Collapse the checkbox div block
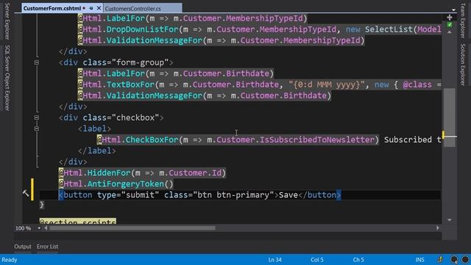Viewport: 471px width, 265px height. [x=36, y=118]
